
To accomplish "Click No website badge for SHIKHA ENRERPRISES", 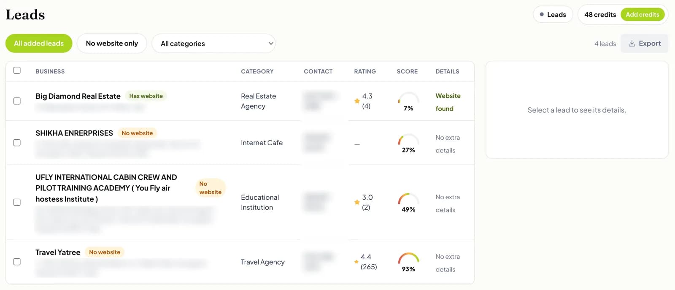I will 137,133.
